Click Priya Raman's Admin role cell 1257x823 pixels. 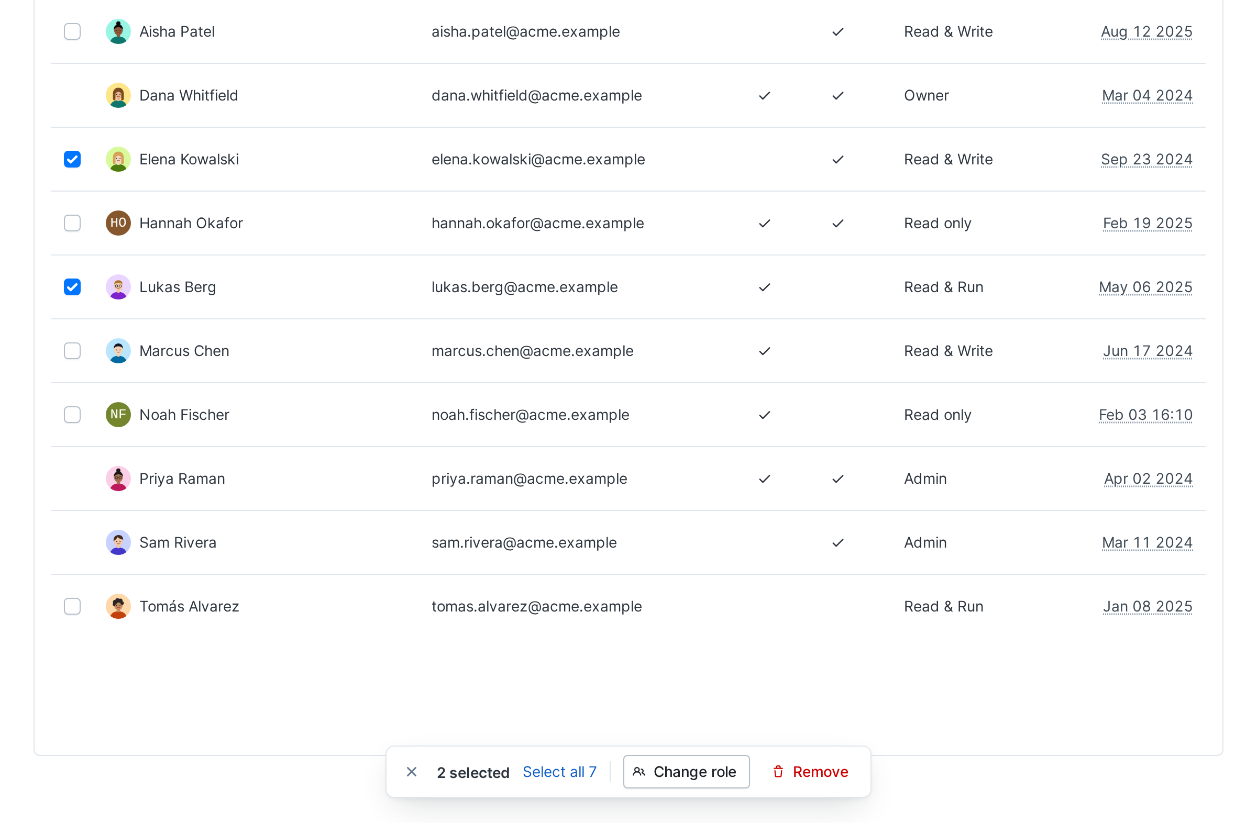tap(925, 479)
